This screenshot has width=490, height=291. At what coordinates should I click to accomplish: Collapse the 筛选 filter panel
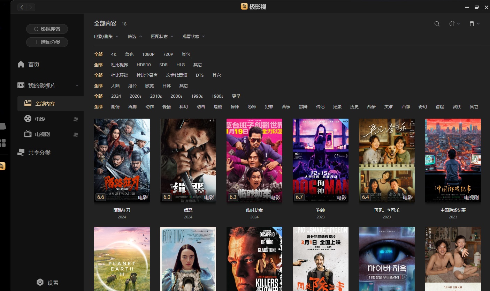click(135, 36)
